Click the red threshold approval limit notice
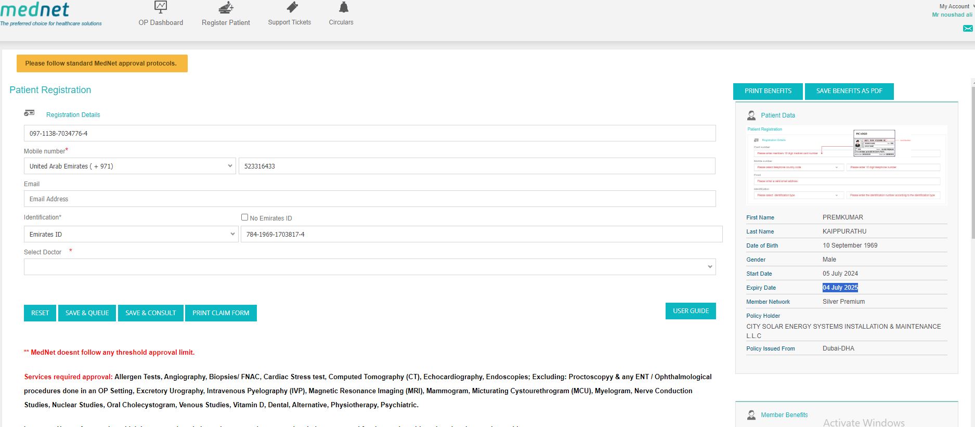This screenshot has height=427, width=975. (109, 353)
